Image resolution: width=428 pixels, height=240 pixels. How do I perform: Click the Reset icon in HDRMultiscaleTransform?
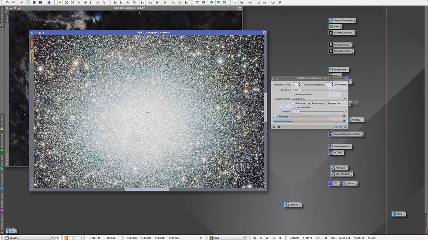[345, 127]
